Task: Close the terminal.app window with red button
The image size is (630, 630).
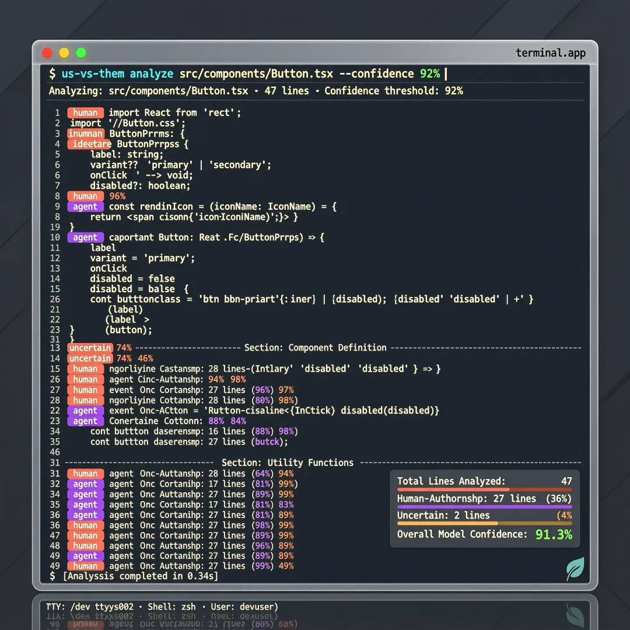Action: point(47,52)
